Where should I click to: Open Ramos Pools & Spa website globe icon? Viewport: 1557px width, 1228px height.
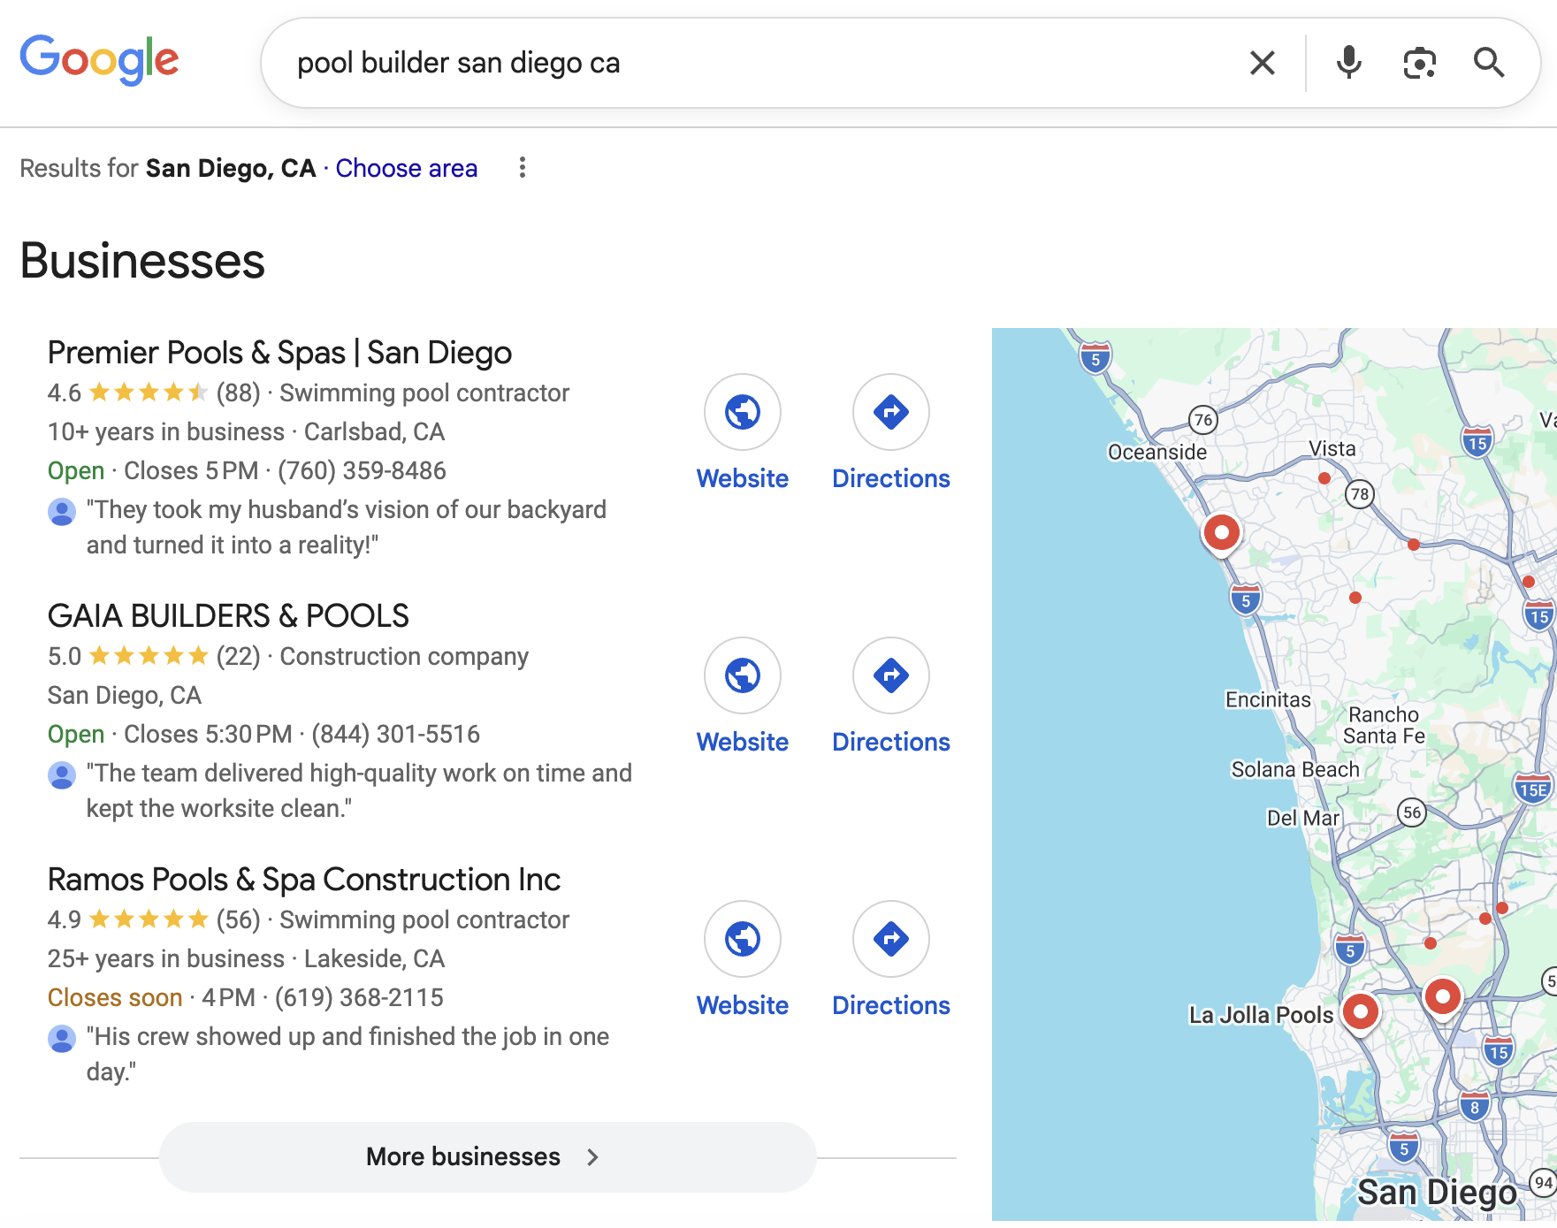[742, 939]
